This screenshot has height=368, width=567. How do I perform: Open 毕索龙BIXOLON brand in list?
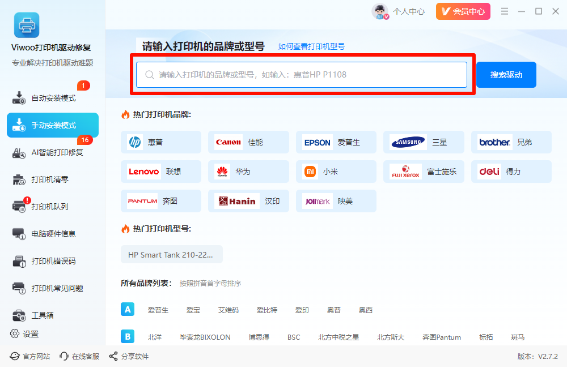pos(205,337)
